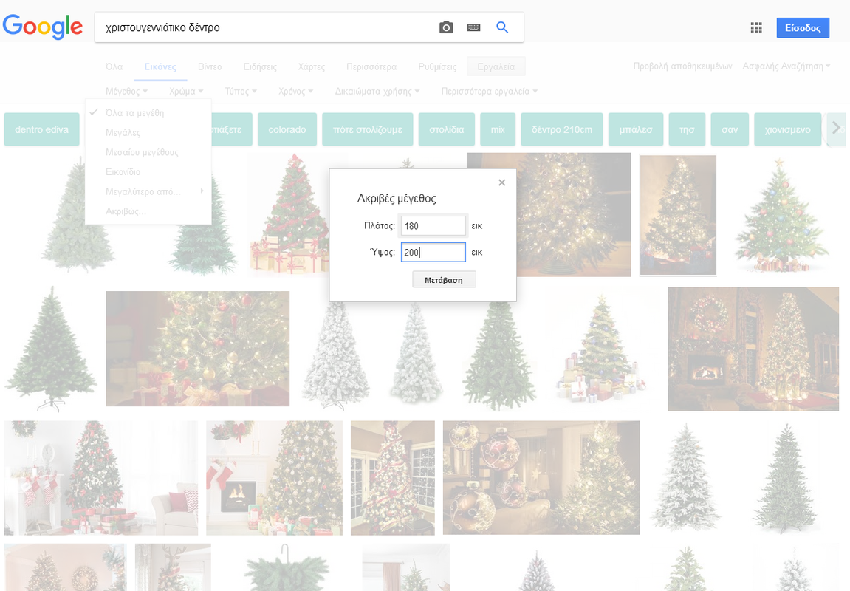Switch to the Βίντεο tab
The height and width of the screenshot is (591, 850).
tap(210, 66)
